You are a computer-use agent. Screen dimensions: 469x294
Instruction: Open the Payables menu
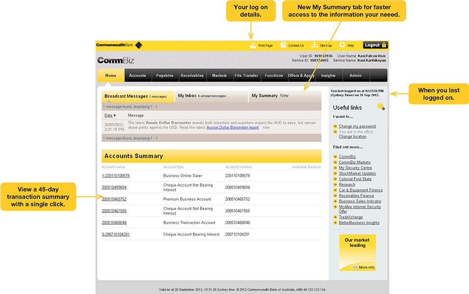pyautogui.click(x=165, y=76)
